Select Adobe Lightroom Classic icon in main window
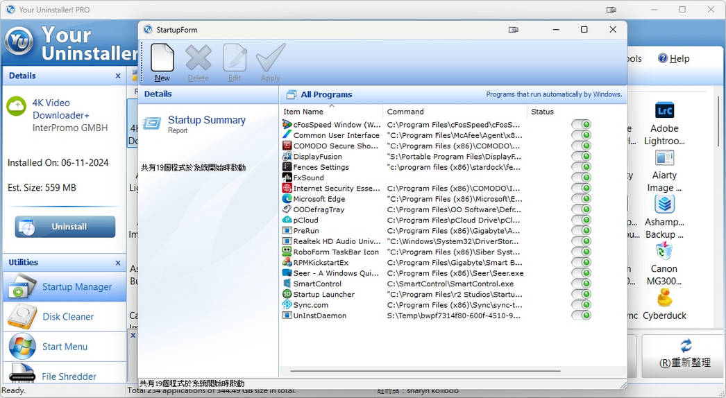Viewport: 726px width, 398px height. point(664,111)
